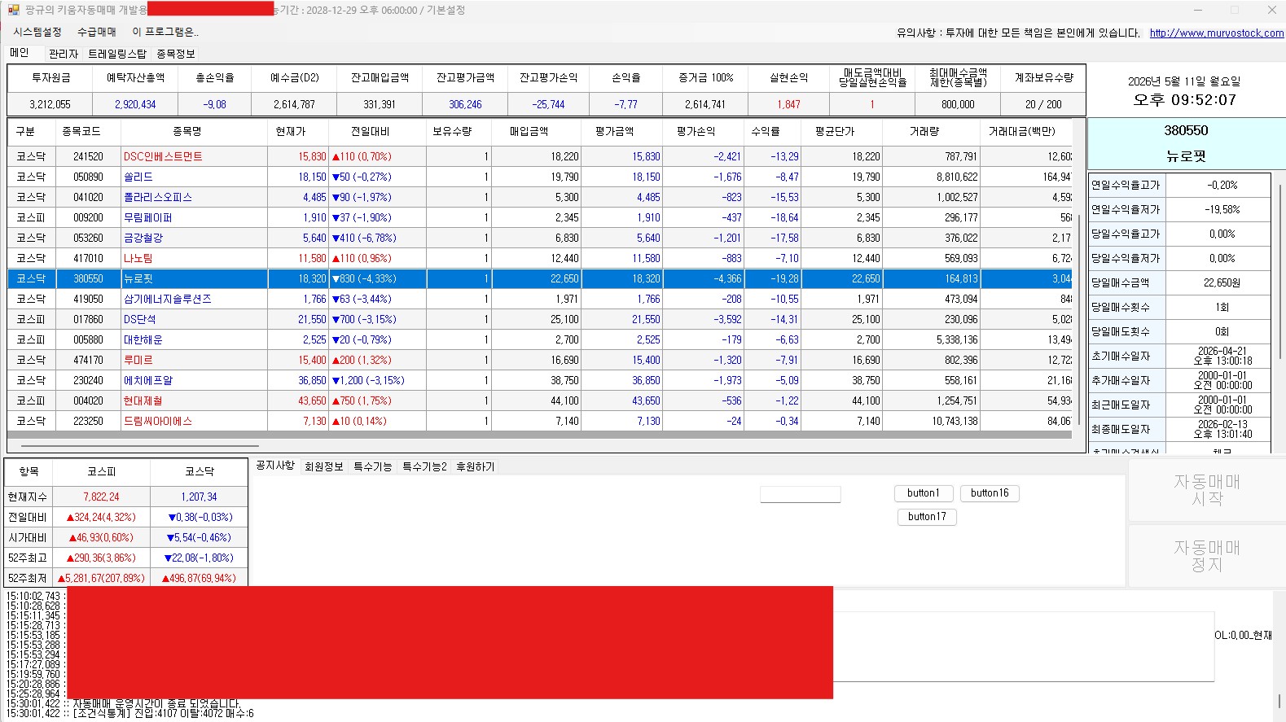1286x722 pixels.
Task: Select the highlighted 뉴로핏 row
Action: click(x=539, y=278)
